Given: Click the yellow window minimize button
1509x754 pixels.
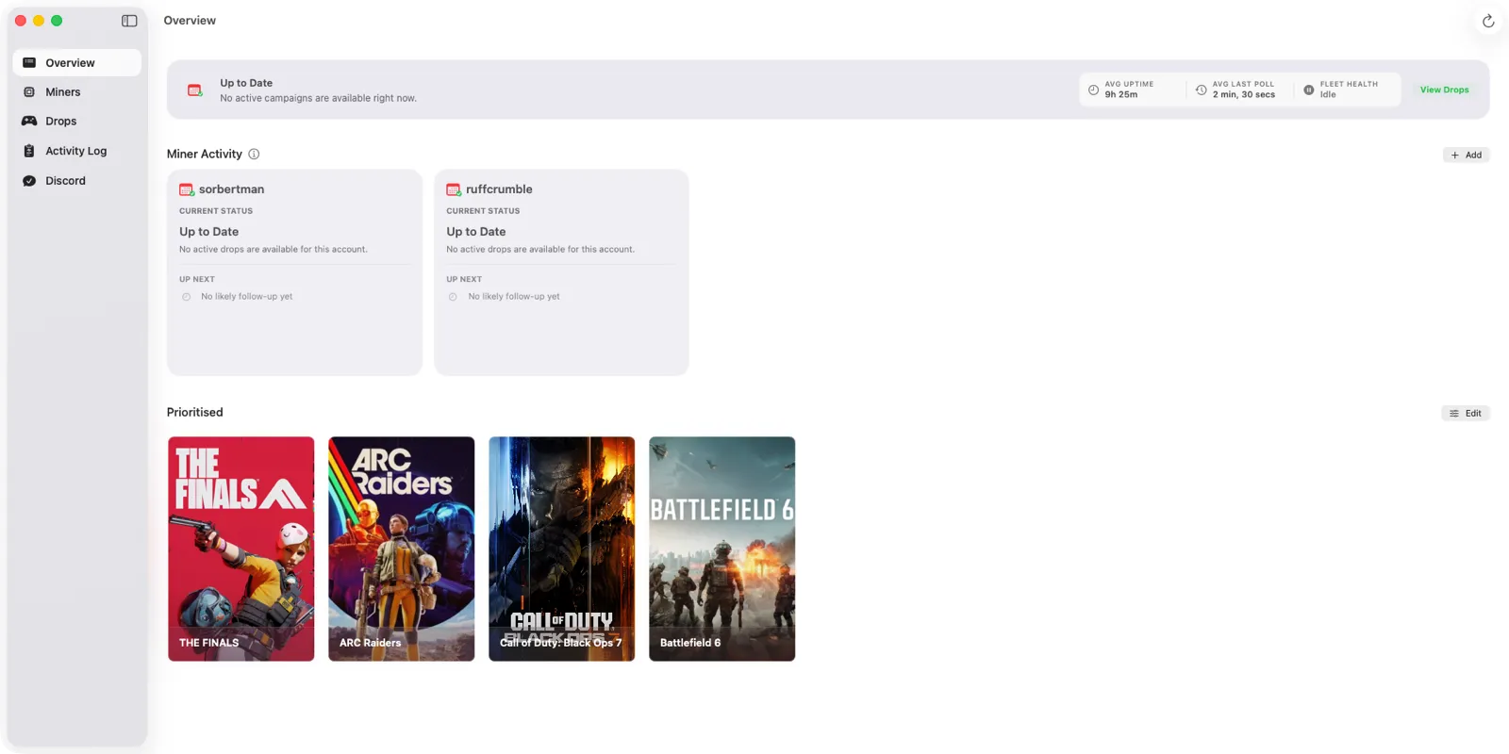Looking at the screenshot, I should (39, 21).
